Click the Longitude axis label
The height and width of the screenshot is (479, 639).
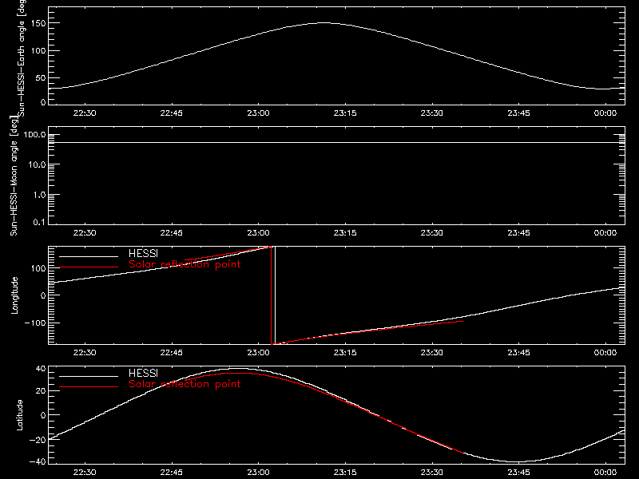(x=14, y=295)
